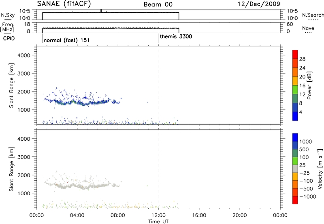Click the 'SANAE (fitACF)' title
Viewport: 324px width, 224px height.
pos(64,4)
